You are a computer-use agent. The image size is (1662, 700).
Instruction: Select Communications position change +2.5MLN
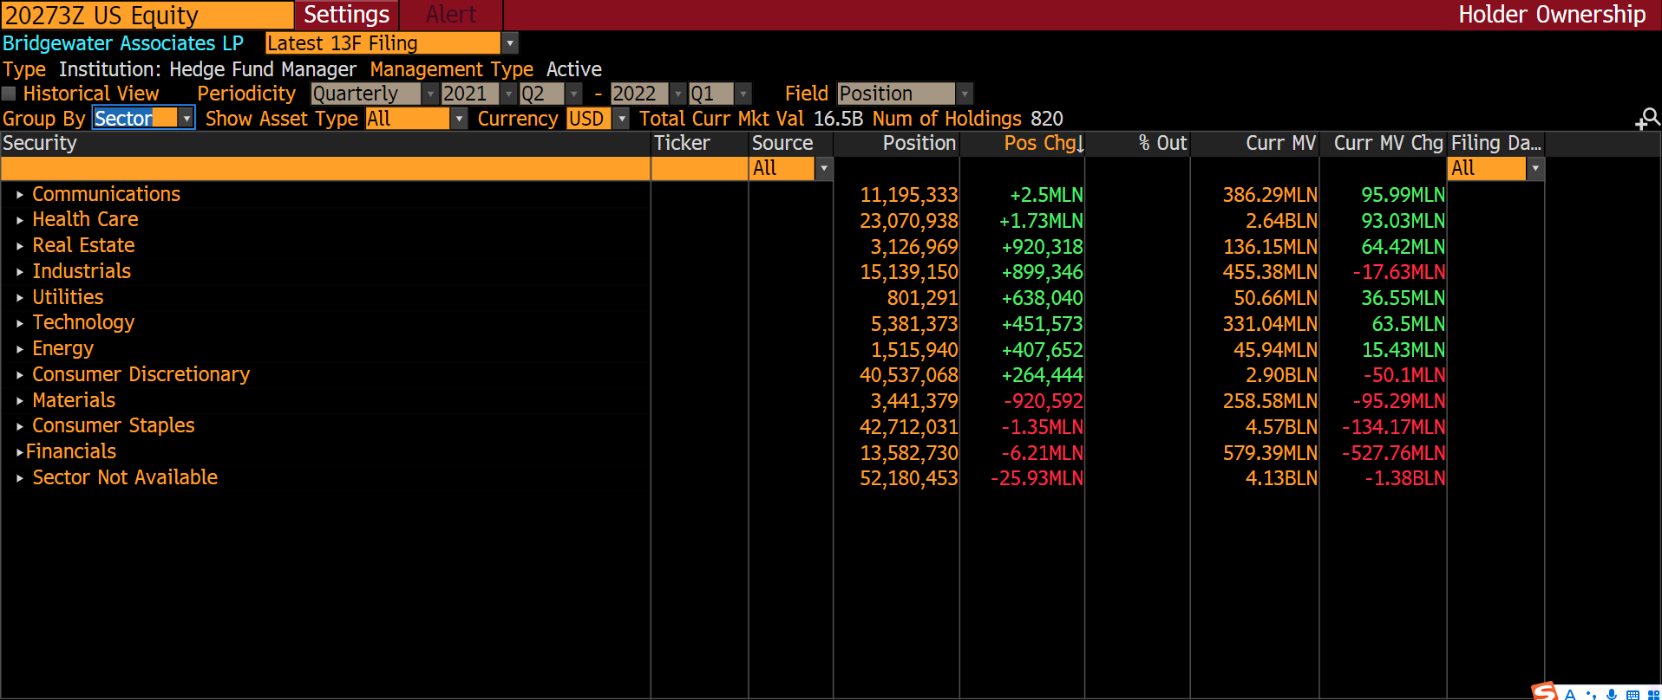(1046, 195)
